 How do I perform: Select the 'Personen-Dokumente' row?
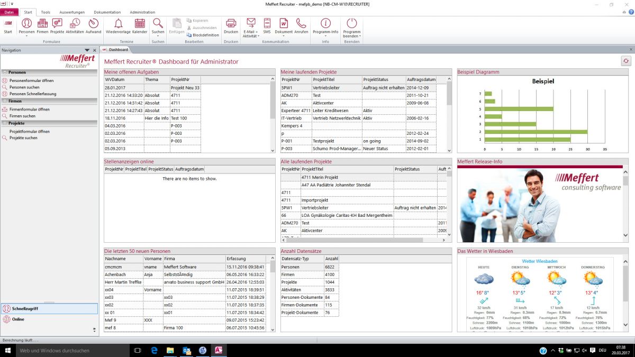coord(310,297)
